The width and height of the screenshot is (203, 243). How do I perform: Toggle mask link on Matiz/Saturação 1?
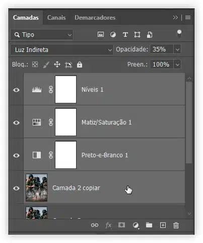51,122
